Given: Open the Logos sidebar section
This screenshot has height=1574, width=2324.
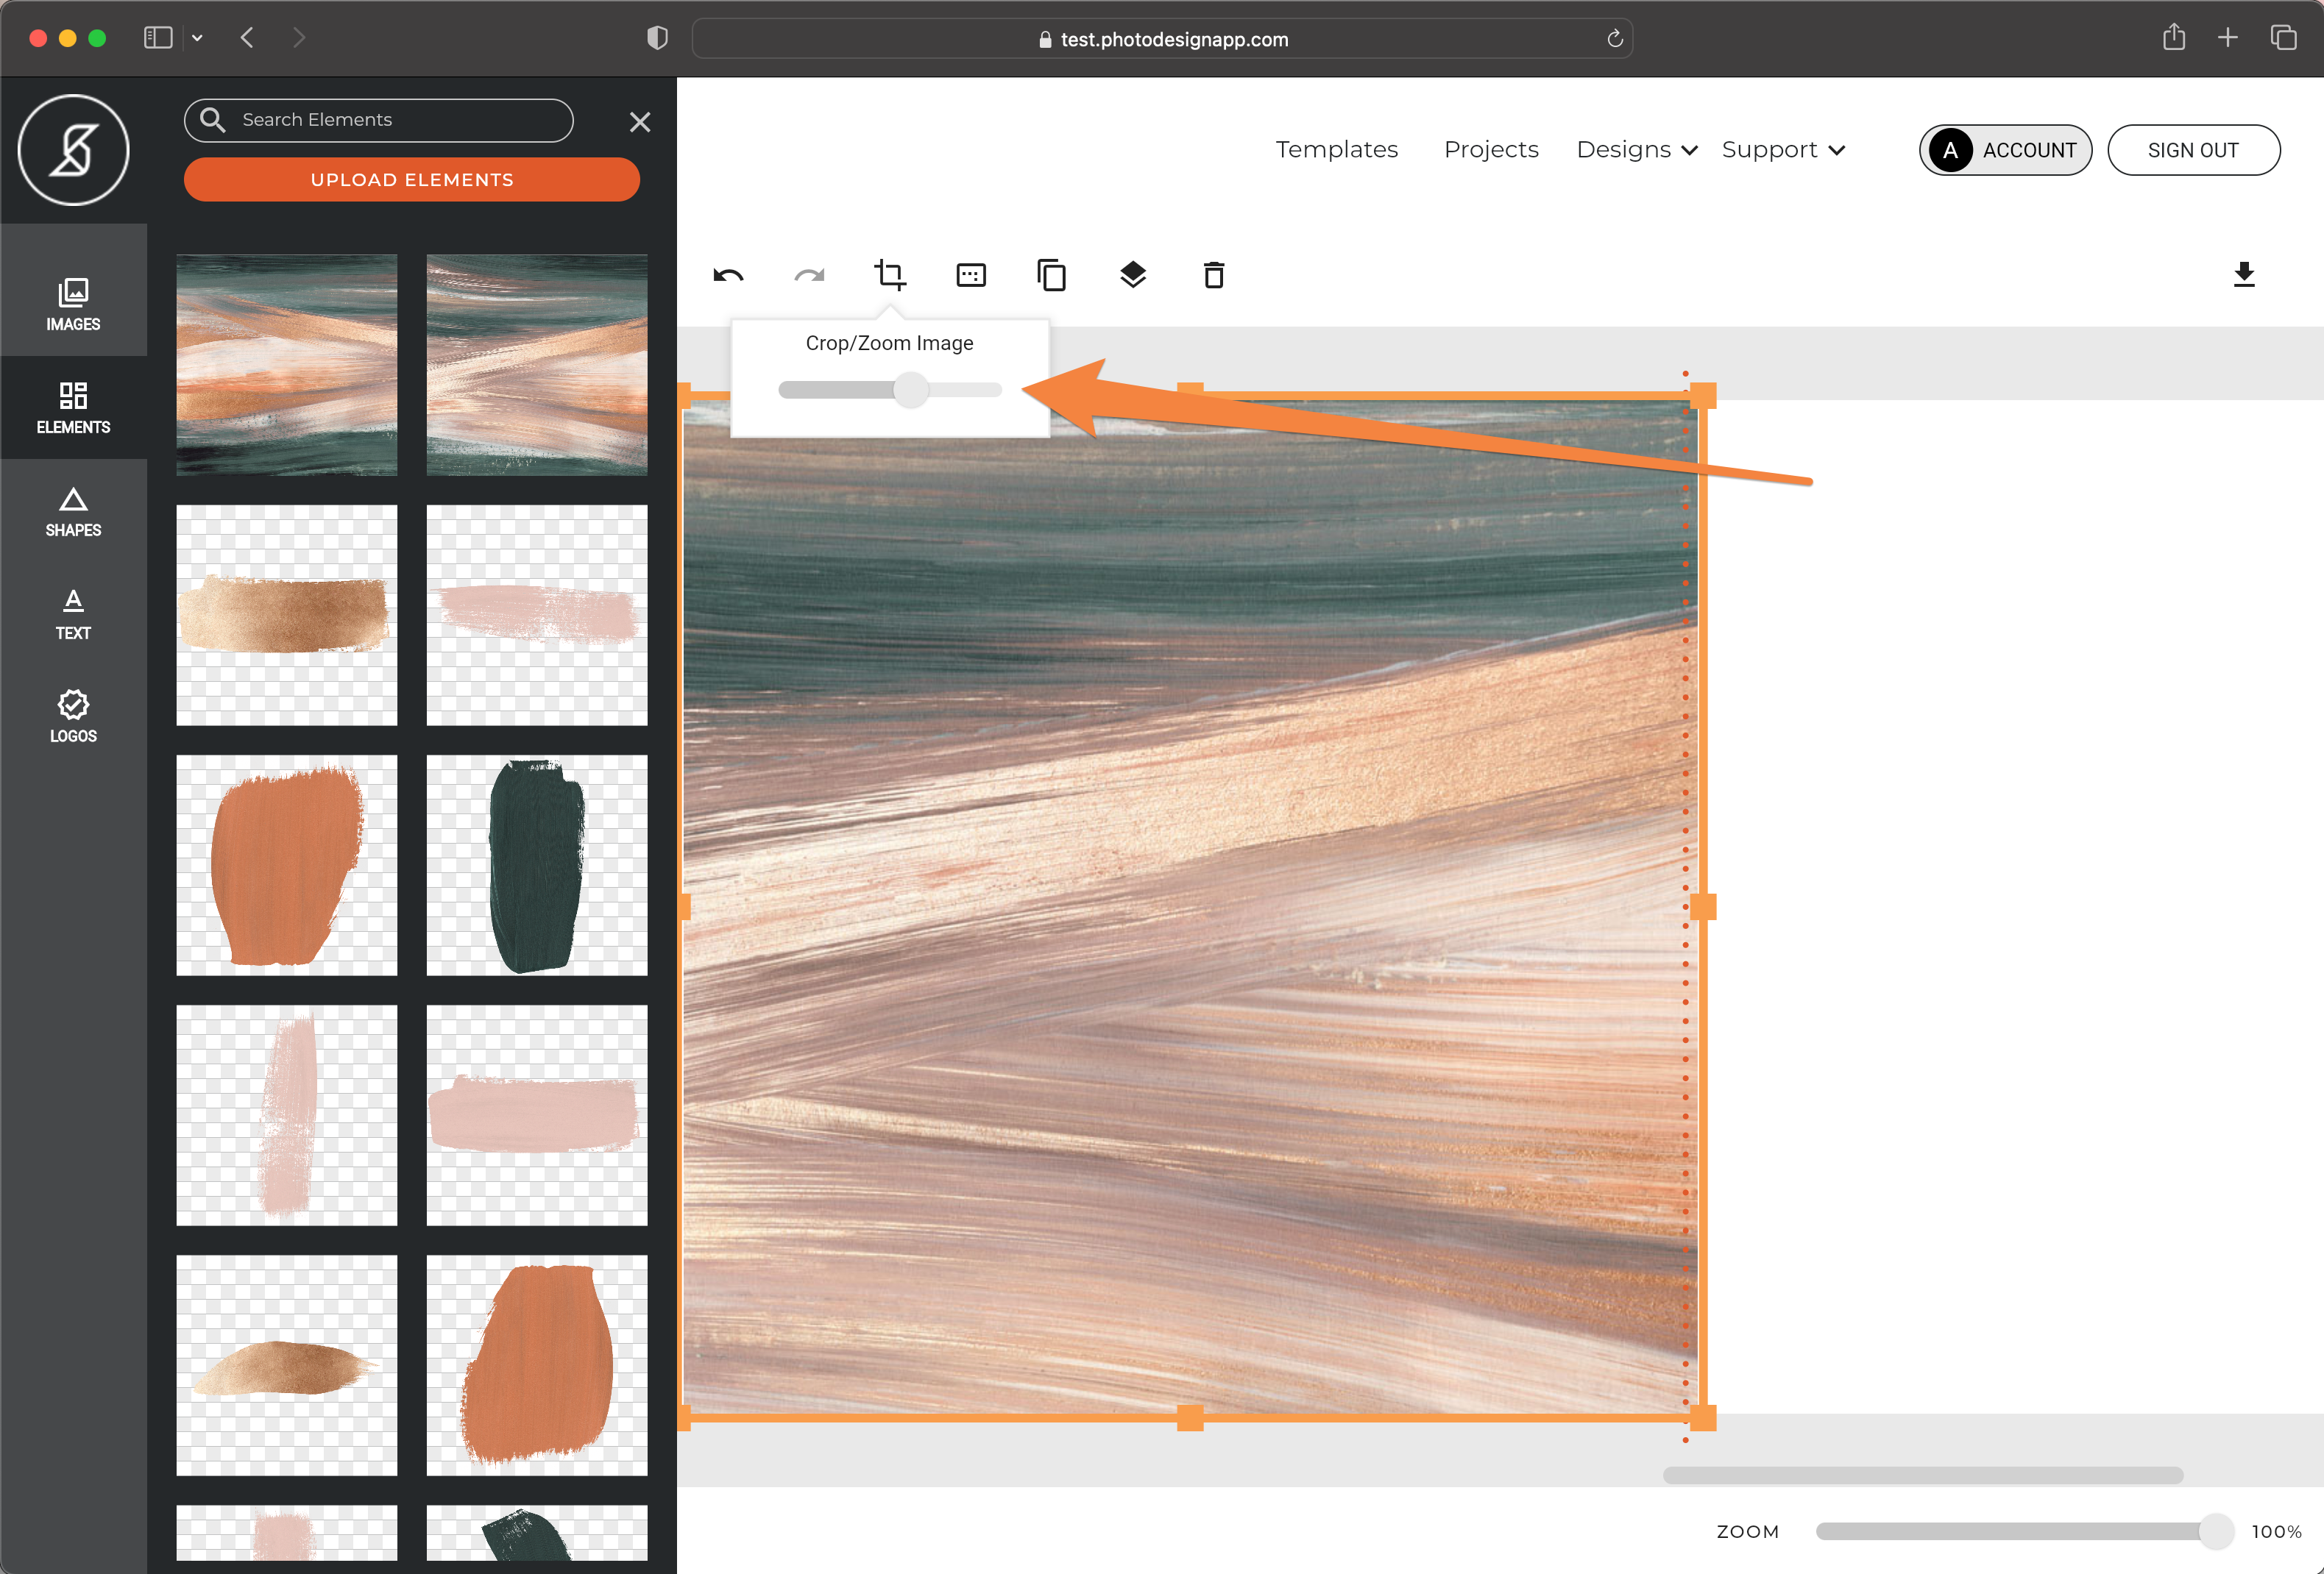Looking at the screenshot, I should [x=73, y=716].
